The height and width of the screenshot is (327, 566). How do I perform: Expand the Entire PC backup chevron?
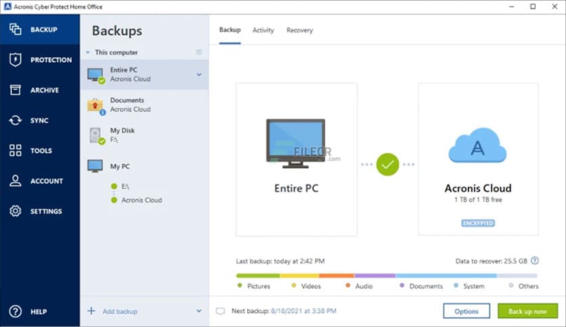click(x=198, y=74)
